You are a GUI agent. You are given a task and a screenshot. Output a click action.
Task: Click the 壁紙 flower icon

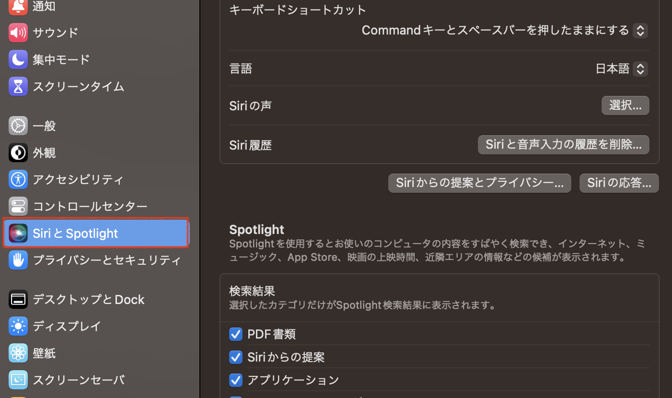pyautogui.click(x=18, y=353)
